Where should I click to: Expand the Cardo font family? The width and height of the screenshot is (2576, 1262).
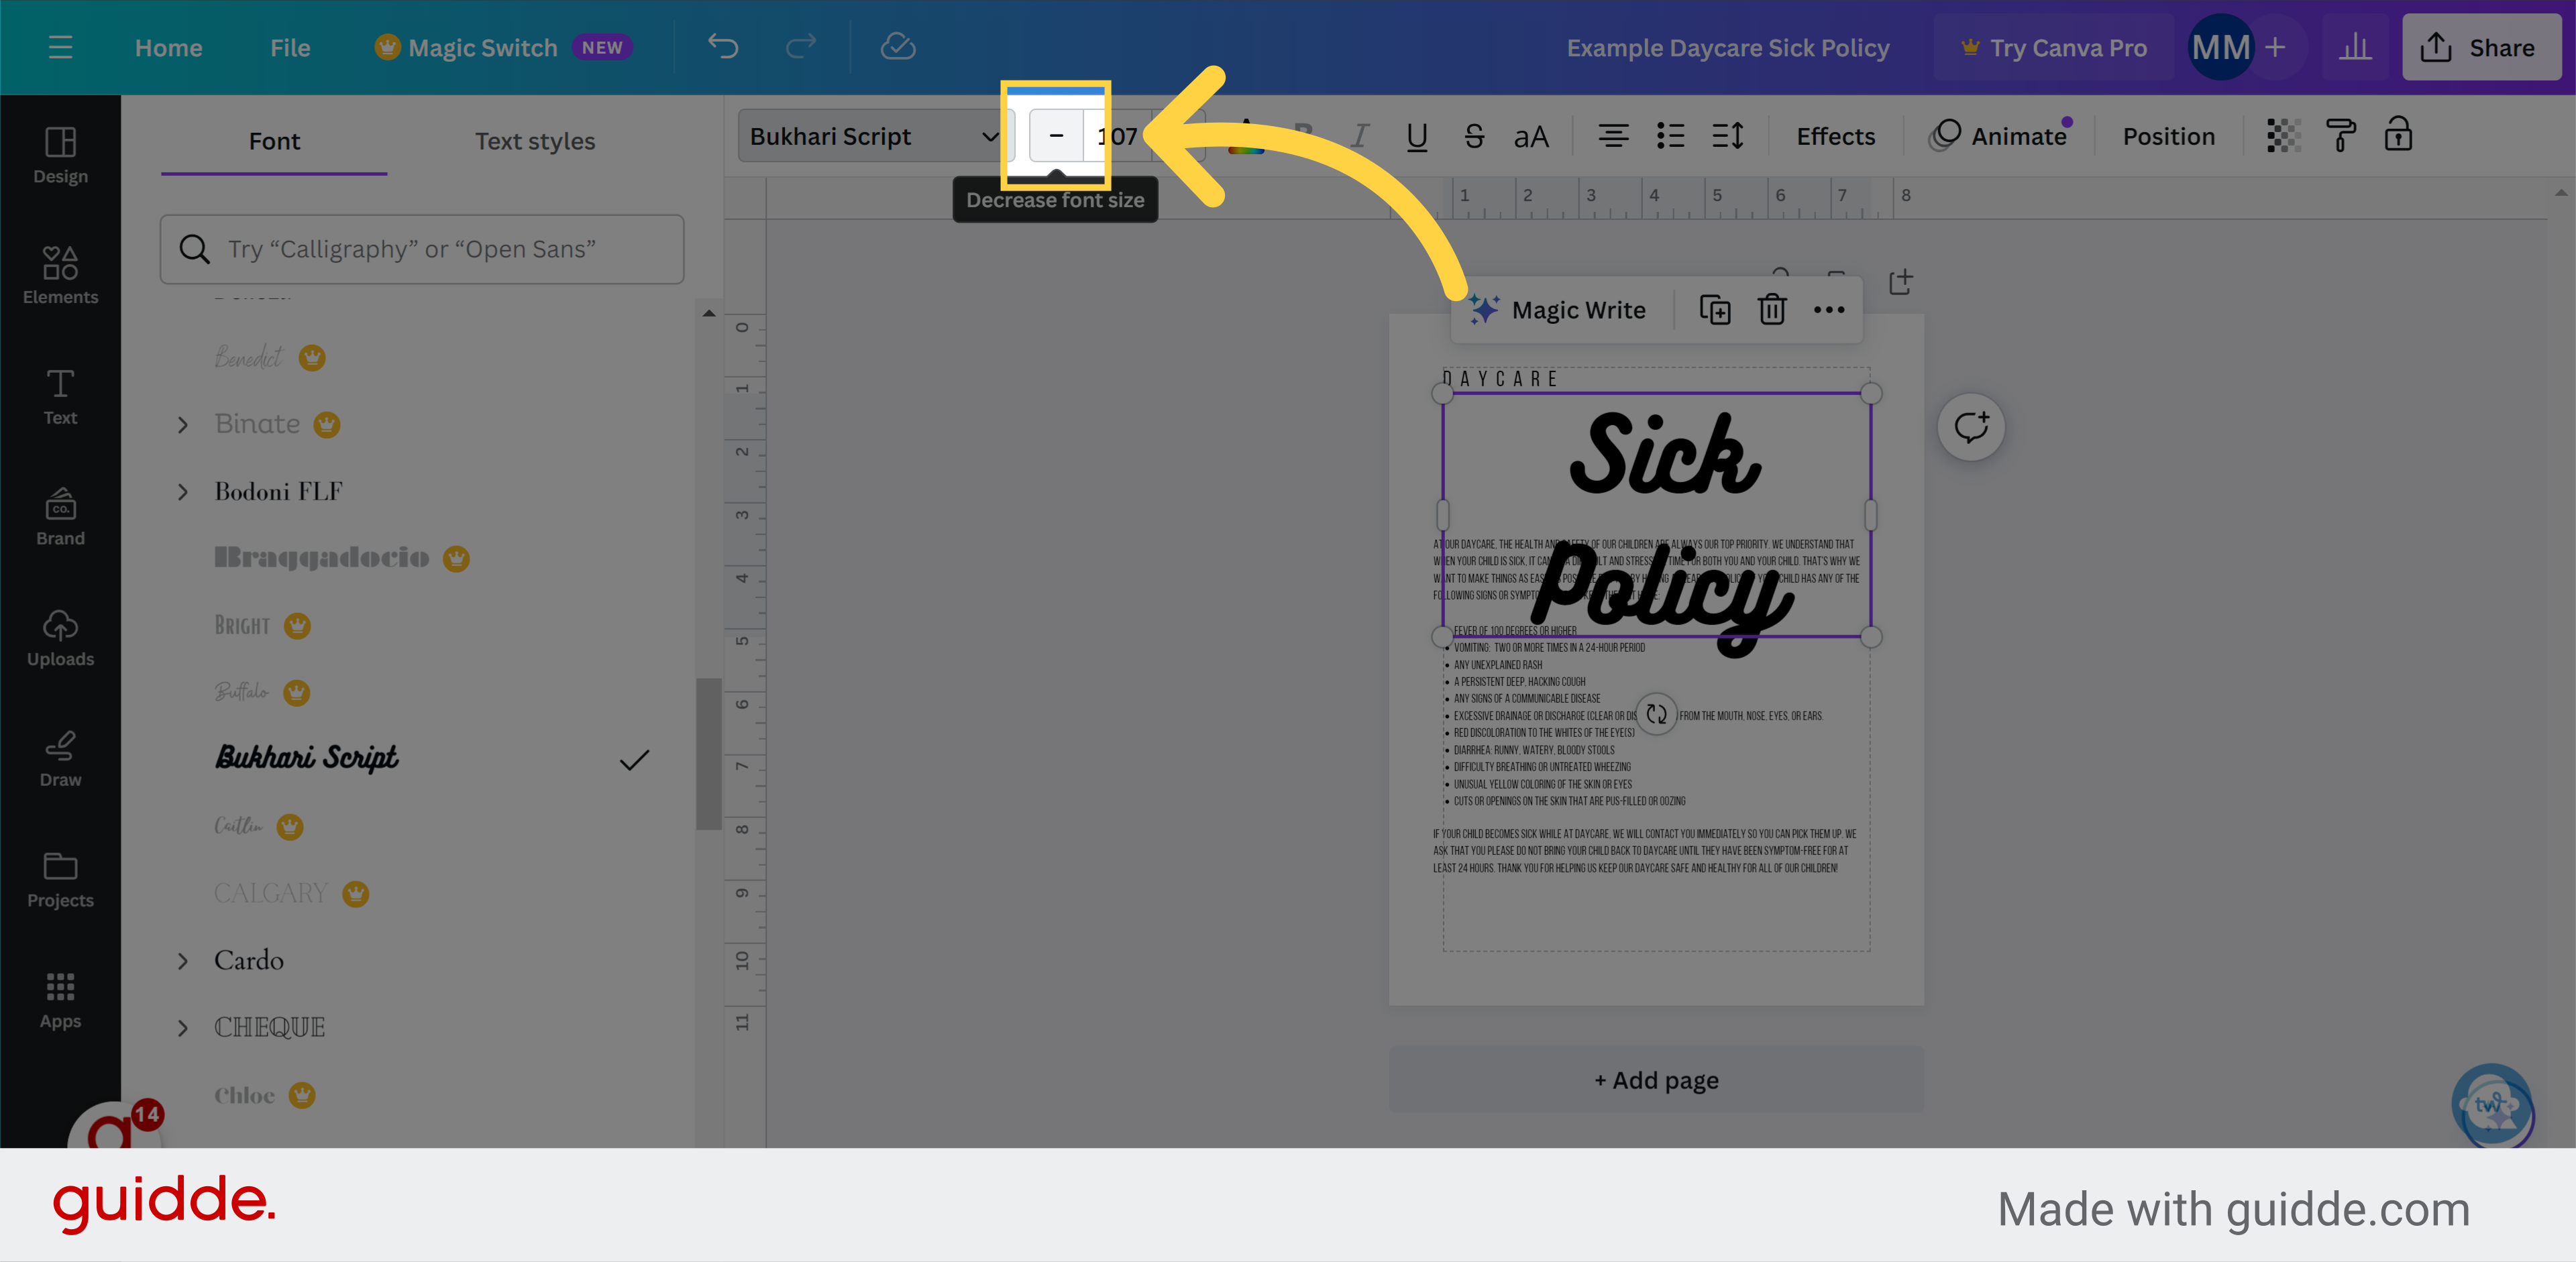183,960
